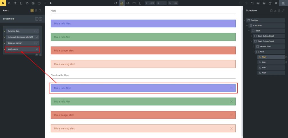Open page in new tab icon
The image size is (288, 138).
coord(270,3)
